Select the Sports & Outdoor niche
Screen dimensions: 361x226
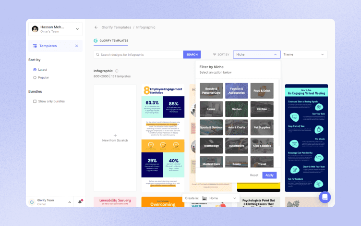pos(211,127)
